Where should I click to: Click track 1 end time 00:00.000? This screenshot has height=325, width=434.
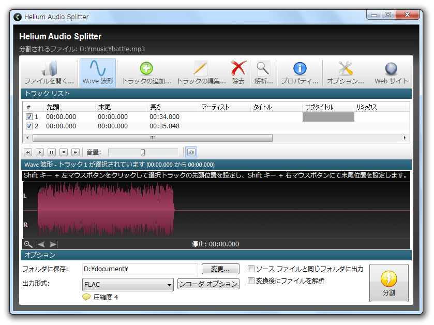(x=113, y=117)
